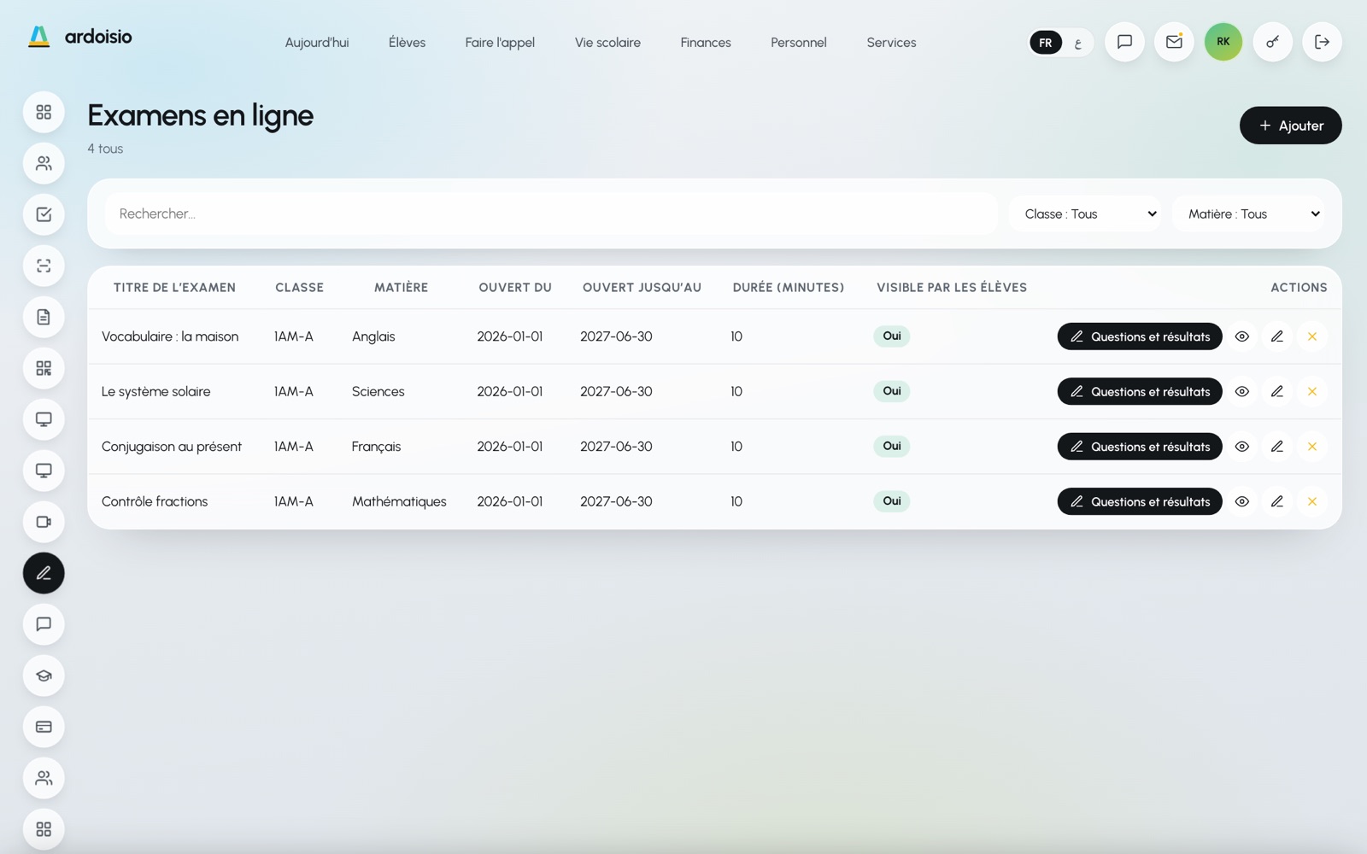Open the credit card sidebar icon

click(x=44, y=727)
